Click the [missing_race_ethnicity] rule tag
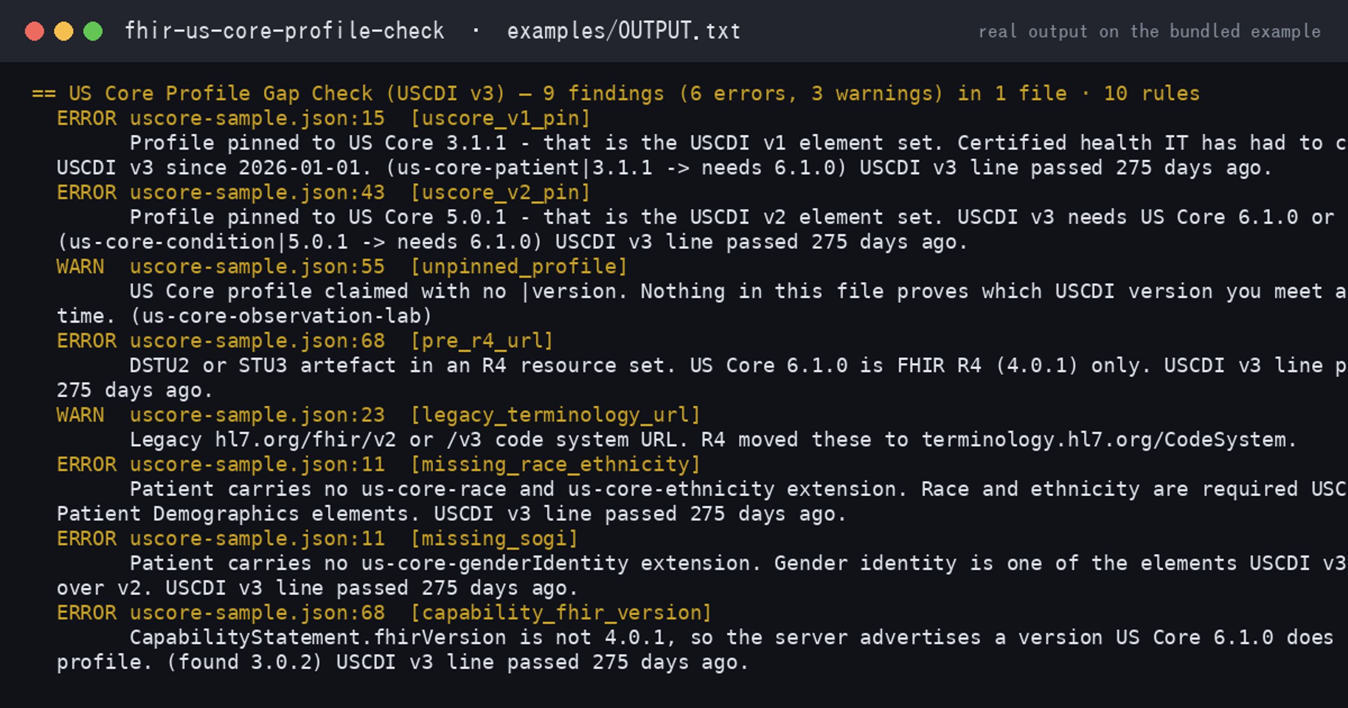Viewport: 1348px width, 708px height. [555, 465]
